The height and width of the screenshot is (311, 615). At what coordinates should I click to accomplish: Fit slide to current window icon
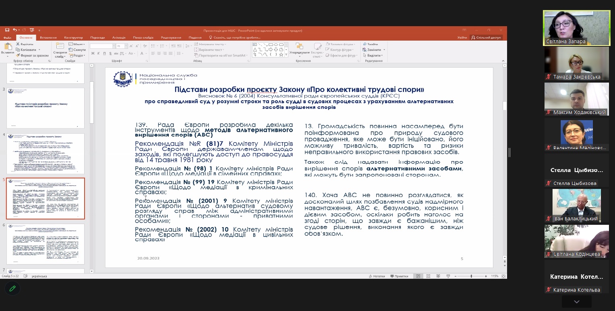[502, 276]
